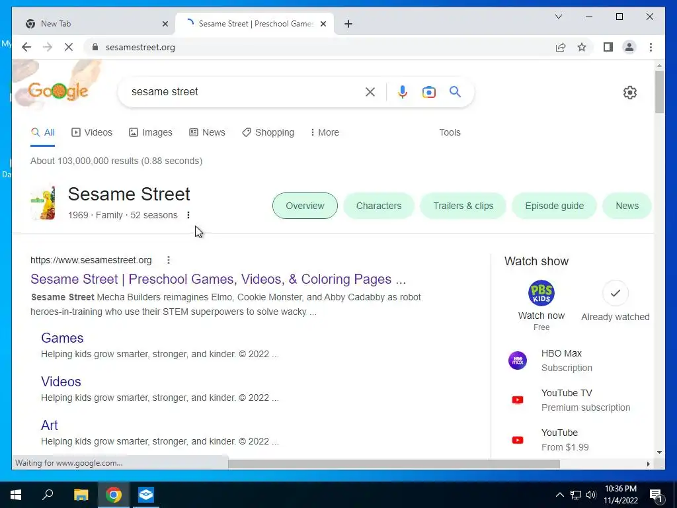
Task: Click the YouTube TV logo icon
Action: 517,400
